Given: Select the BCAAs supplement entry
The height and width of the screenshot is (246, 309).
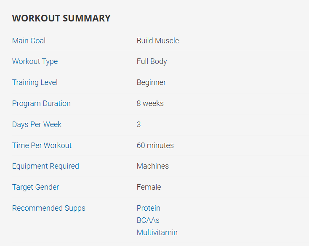Looking at the screenshot, I should 148,220.
